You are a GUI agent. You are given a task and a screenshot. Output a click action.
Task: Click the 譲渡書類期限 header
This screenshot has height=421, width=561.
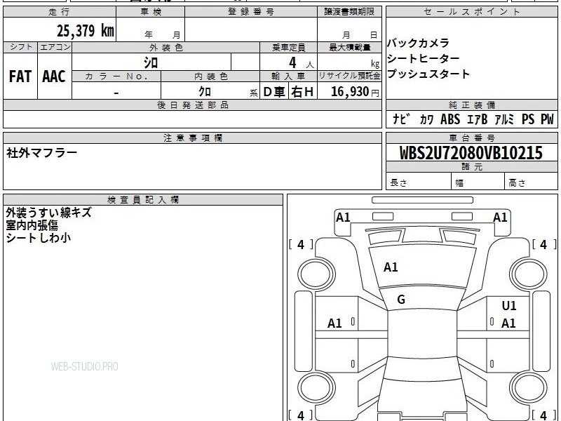349,12
